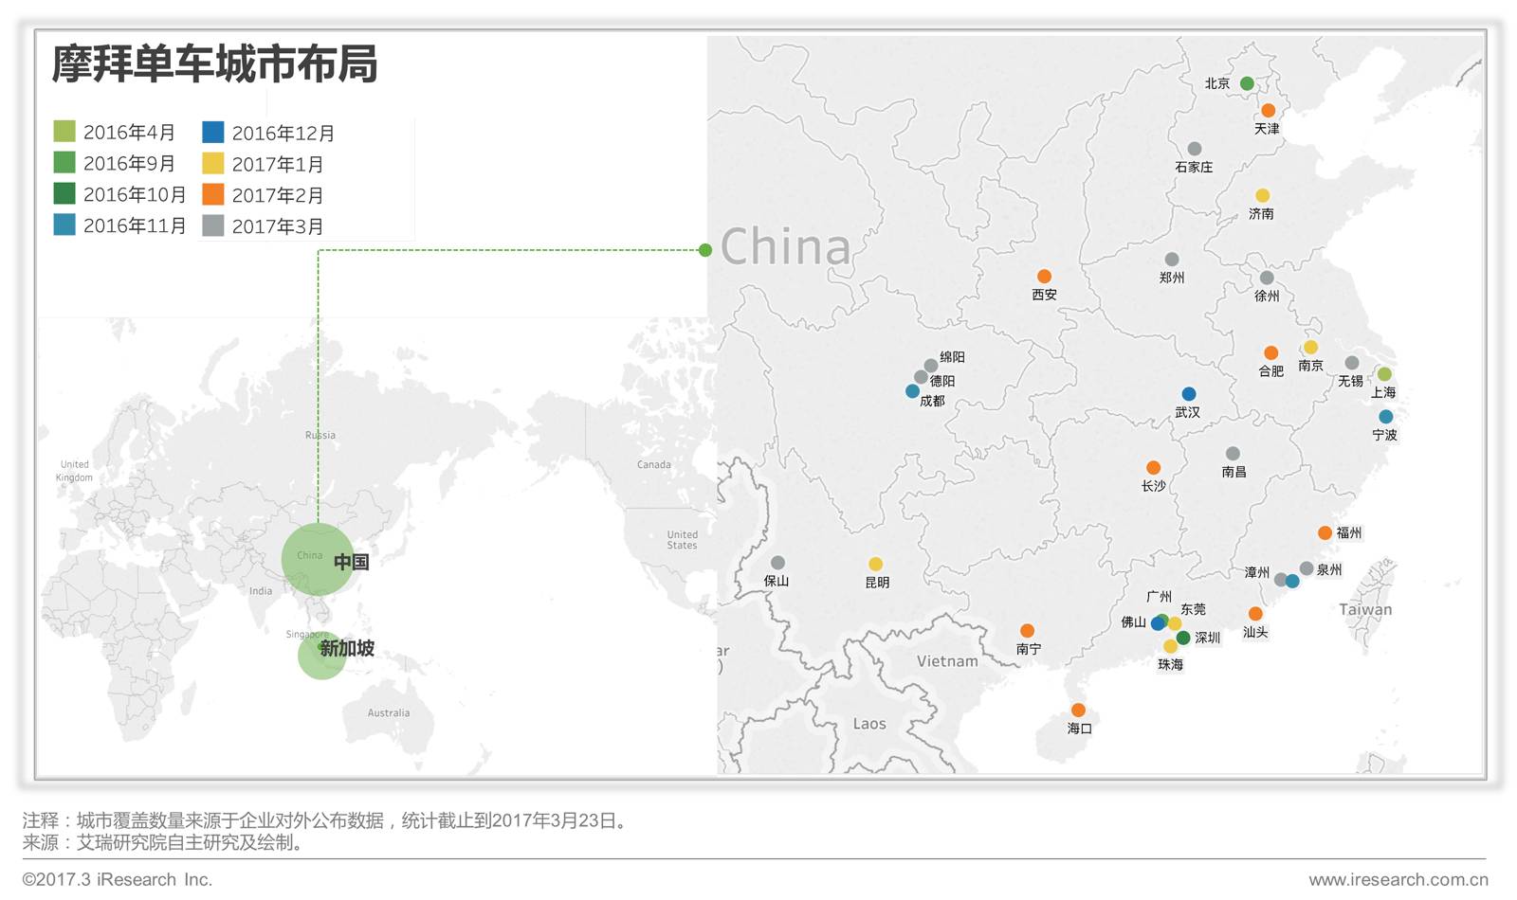Select the 德阳 city label
Image resolution: width=1517 pixels, height=900 pixels.
click(942, 381)
